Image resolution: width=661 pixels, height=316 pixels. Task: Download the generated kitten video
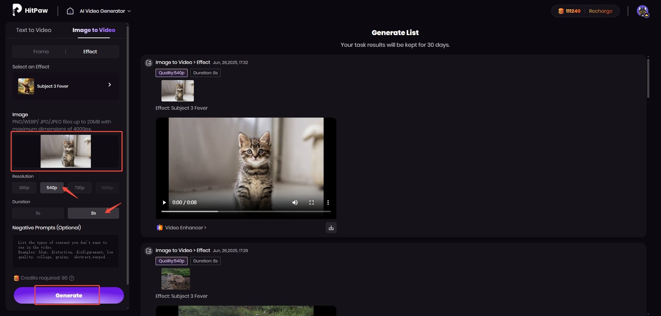(x=331, y=228)
